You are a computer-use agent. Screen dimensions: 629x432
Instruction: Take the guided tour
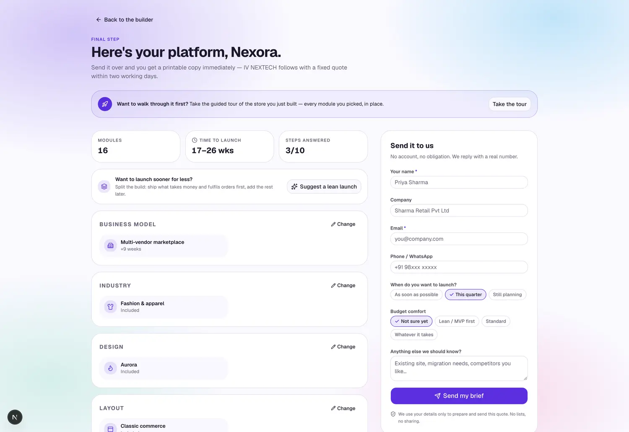[x=509, y=104]
